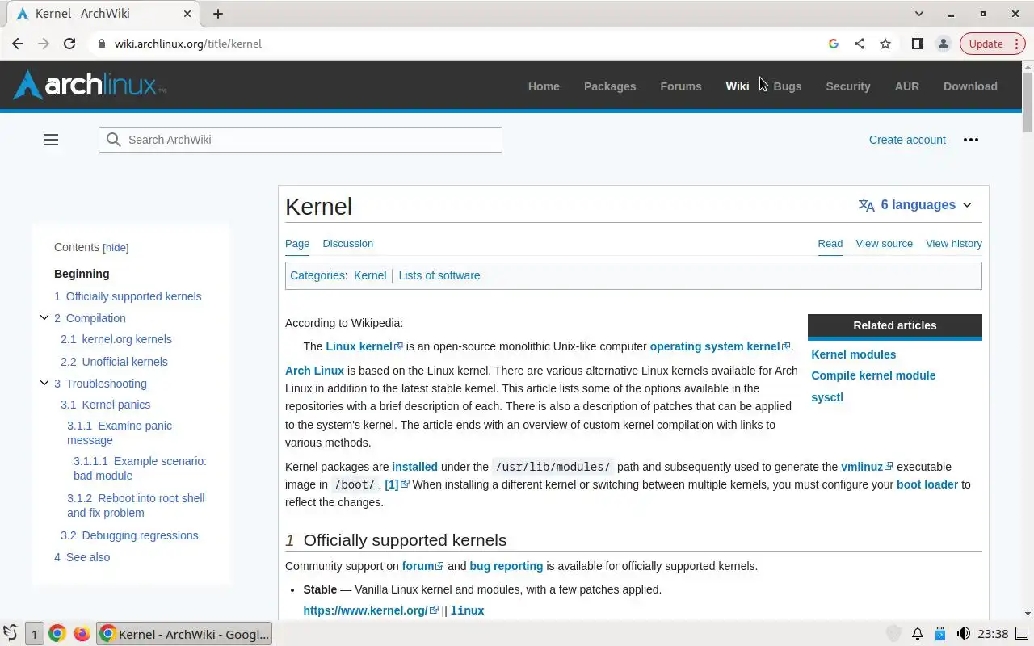The image size is (1034, 646).
Task: Launch Firefox from the taskbar
Action: 82,634
